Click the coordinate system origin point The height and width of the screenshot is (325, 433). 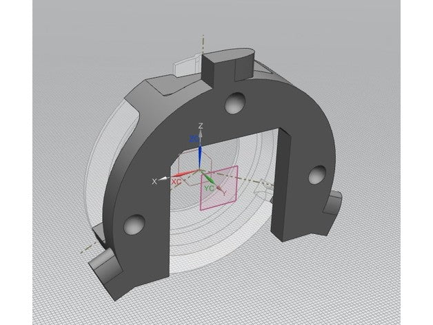coord(200,170)
